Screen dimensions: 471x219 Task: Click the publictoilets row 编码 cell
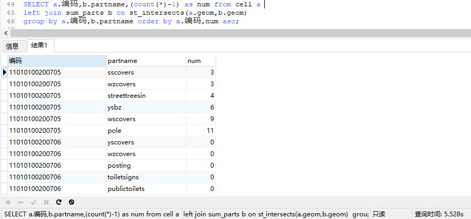coord(56,189)
